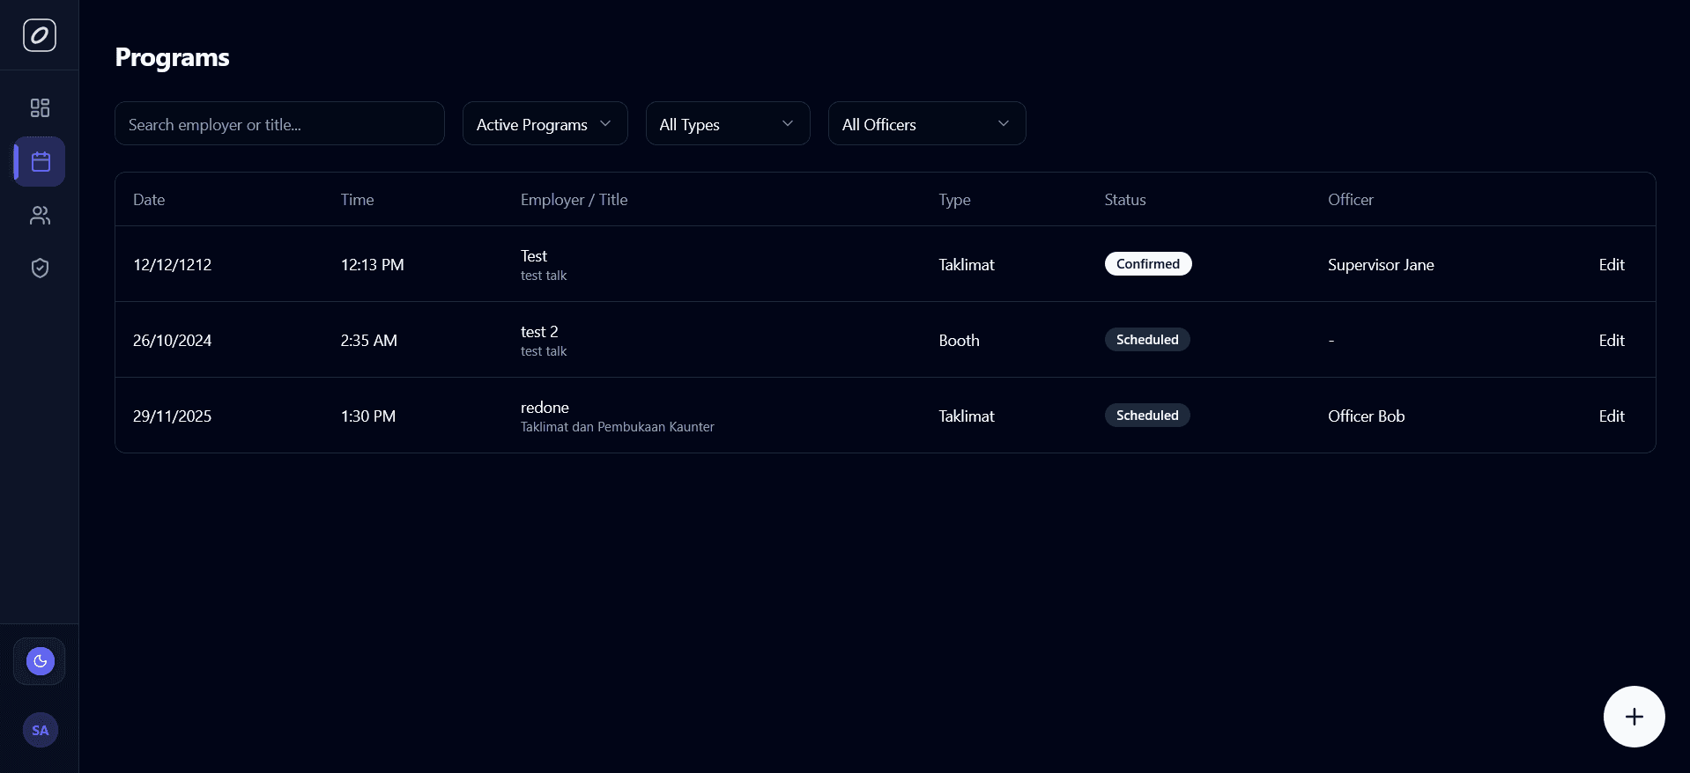Screen dimensions: 1690x773
Task: Open the SA user avatar
Action: tap(40, 730)
